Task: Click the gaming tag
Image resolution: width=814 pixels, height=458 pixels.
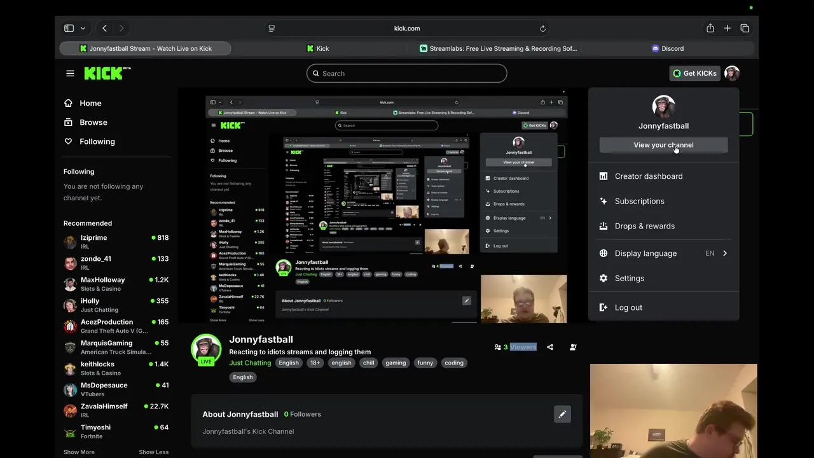Action: click(396, 363)
